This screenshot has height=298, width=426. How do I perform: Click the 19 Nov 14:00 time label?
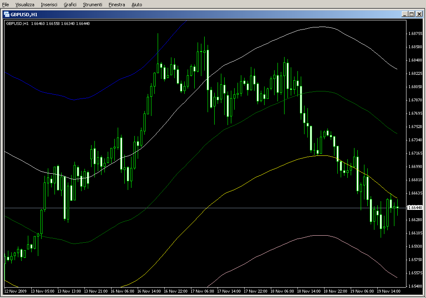tap(389, 291)
